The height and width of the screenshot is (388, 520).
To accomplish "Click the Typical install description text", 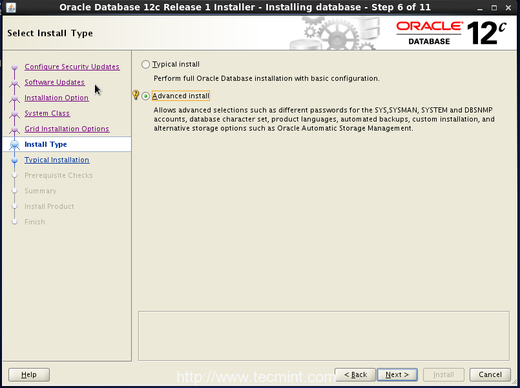I will (267, 79).
